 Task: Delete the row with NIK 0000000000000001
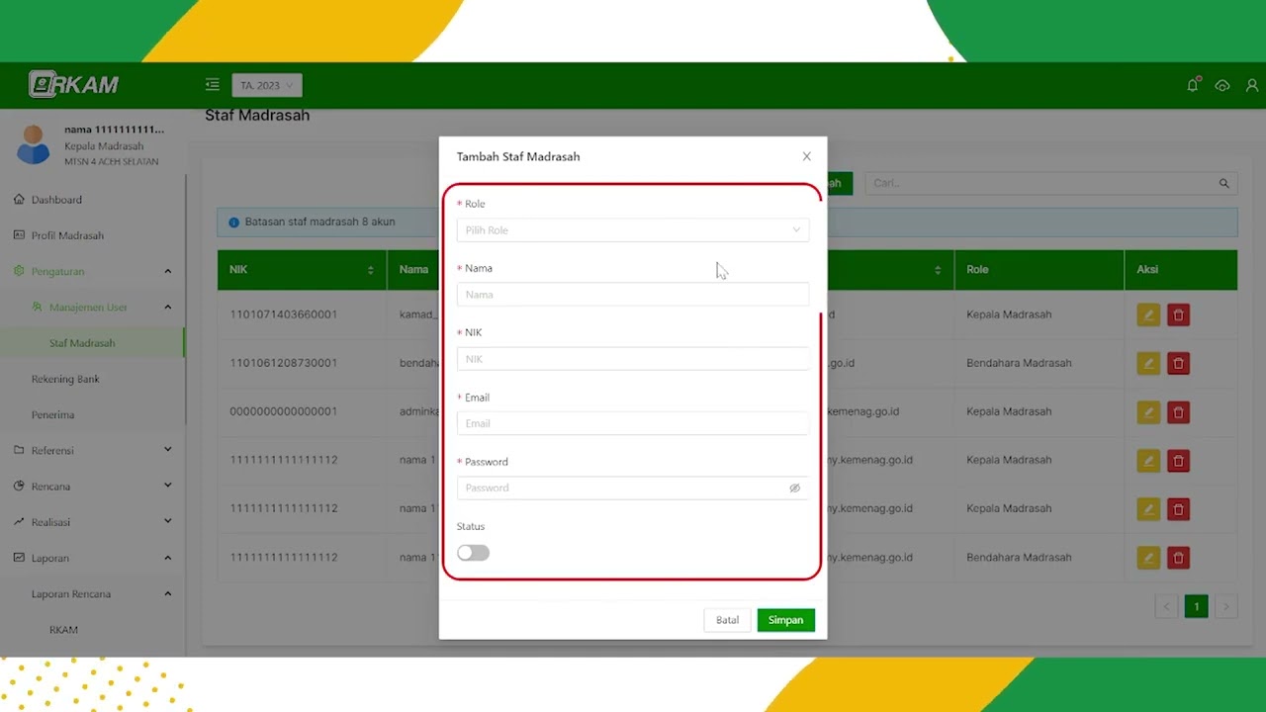click(x=1178, y=412)
